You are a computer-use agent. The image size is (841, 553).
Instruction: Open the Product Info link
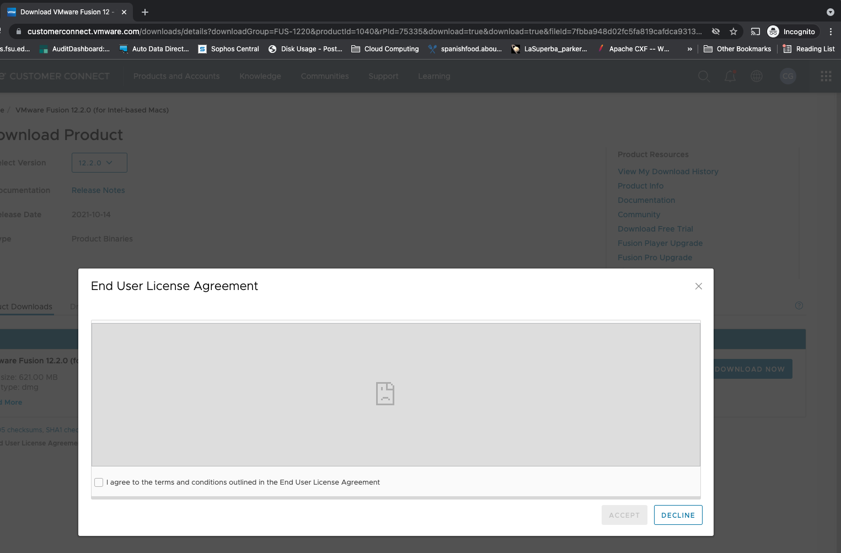[640, 186]
